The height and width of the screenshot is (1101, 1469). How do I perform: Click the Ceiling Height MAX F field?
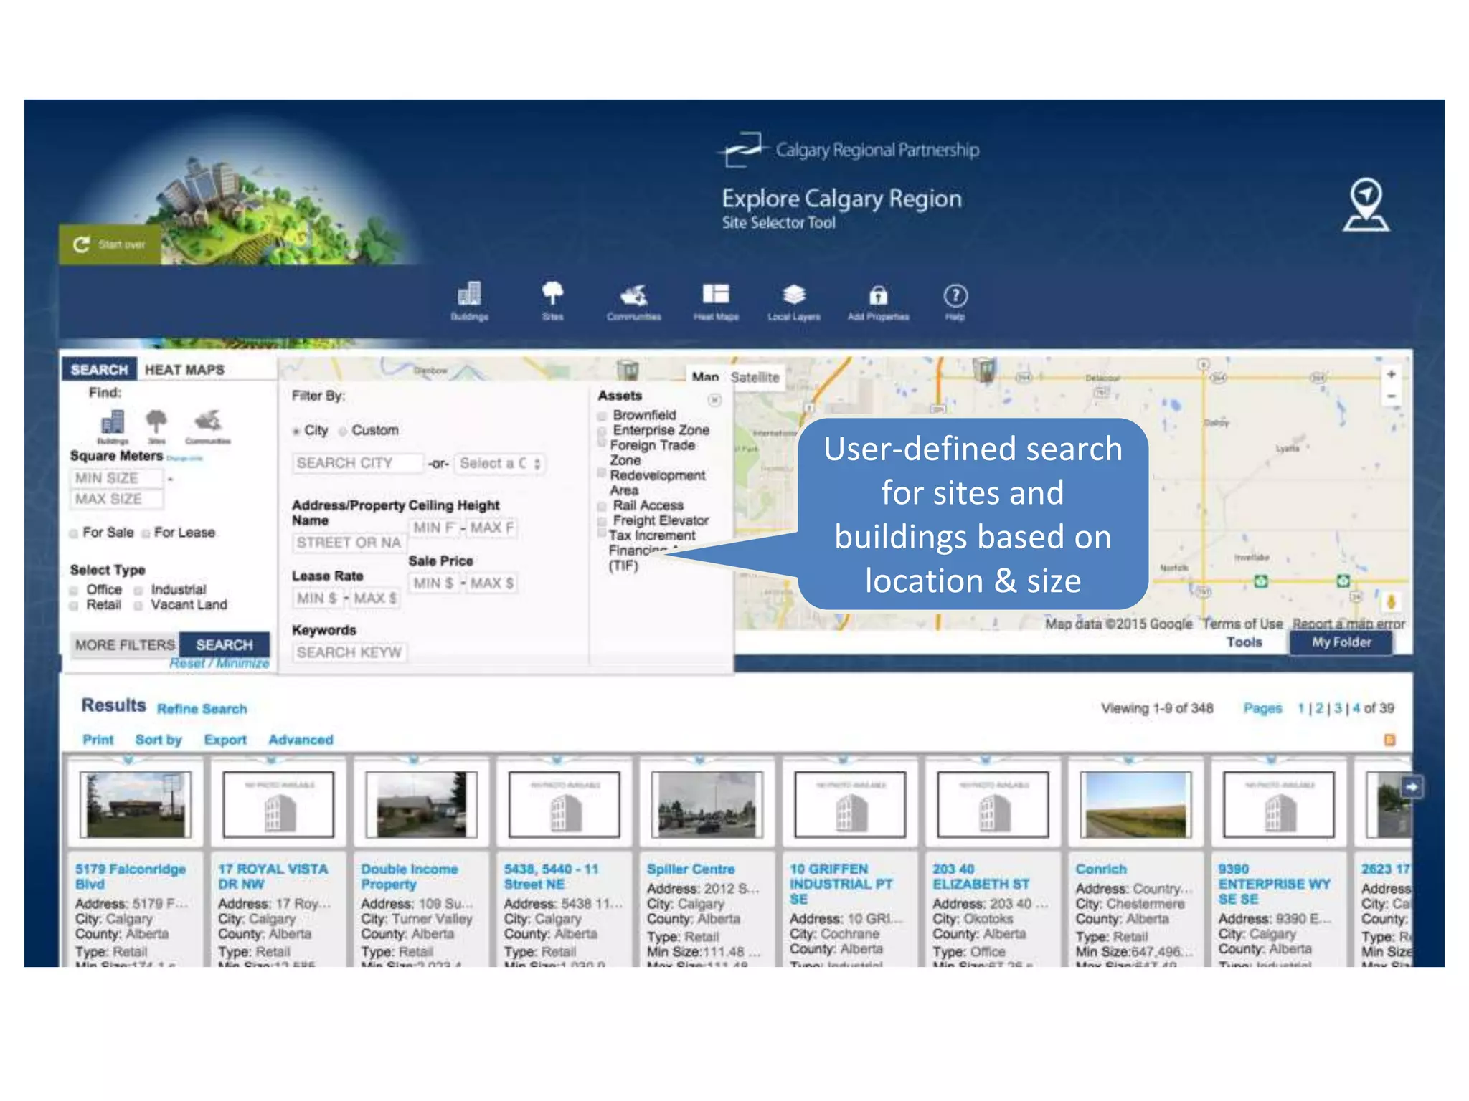click(x=491, y=528)
